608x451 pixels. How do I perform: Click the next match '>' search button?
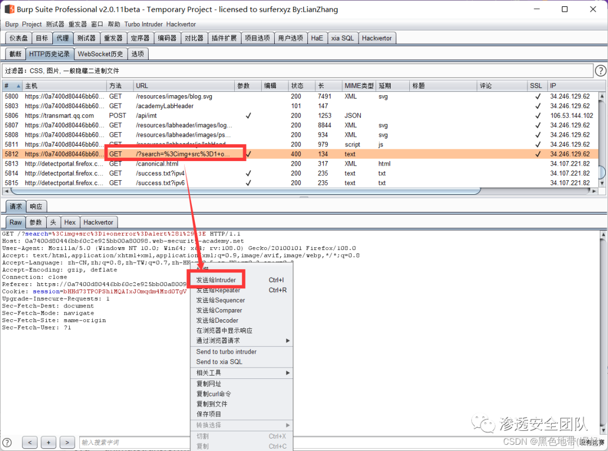pos(67,442)
